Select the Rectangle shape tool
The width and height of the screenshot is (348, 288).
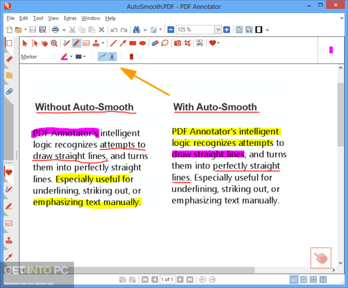(133, 43)
